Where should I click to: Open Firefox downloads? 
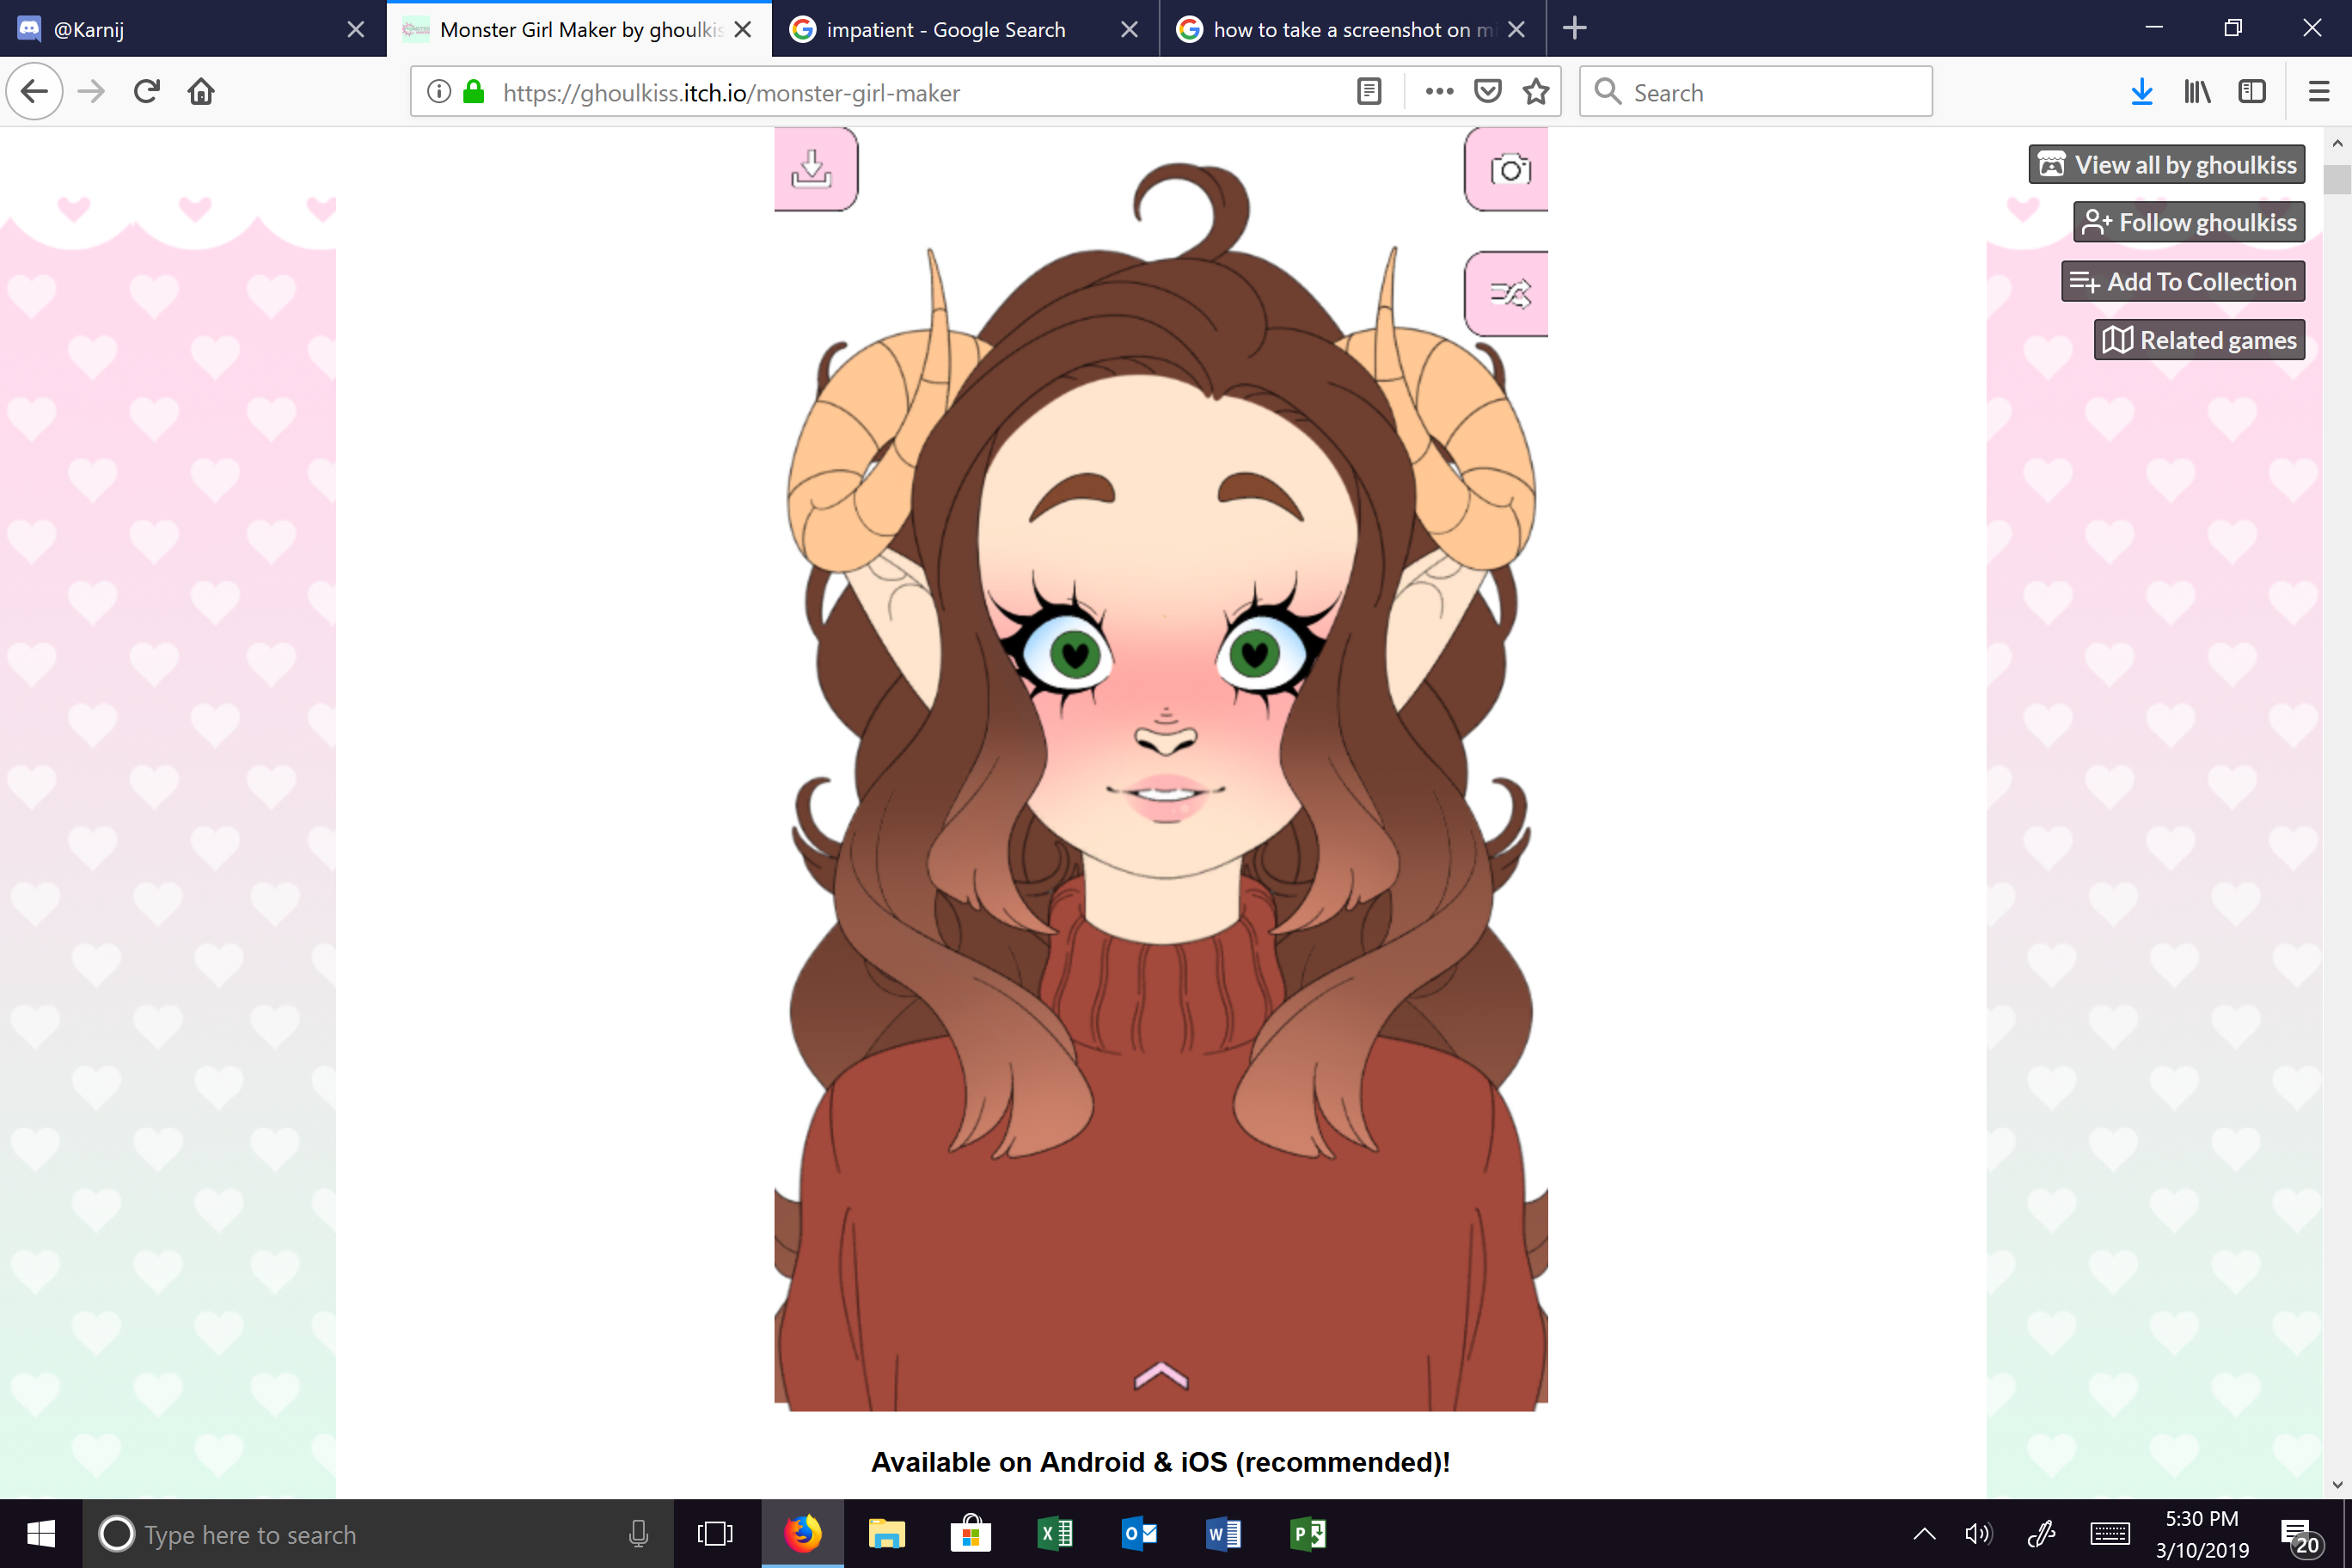[x=2141, y=91]
